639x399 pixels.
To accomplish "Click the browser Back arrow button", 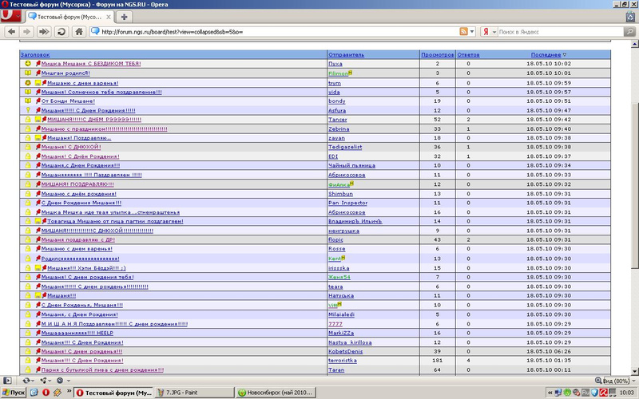I will (x=10, y=32).
